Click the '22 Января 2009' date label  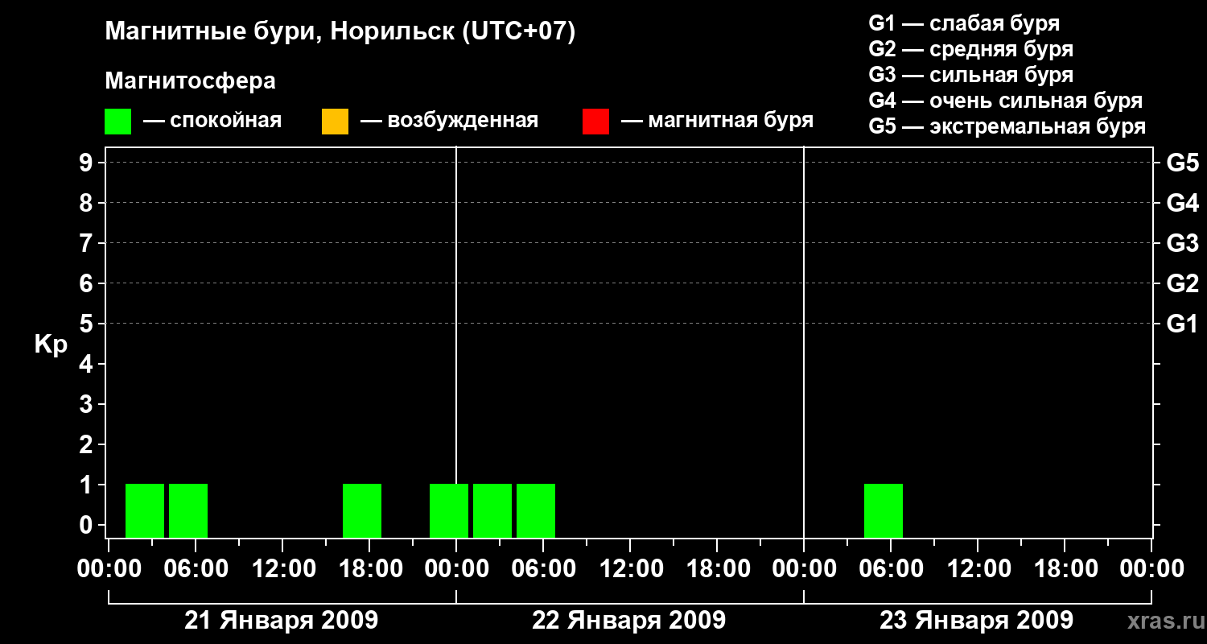(x=629, y=620)
